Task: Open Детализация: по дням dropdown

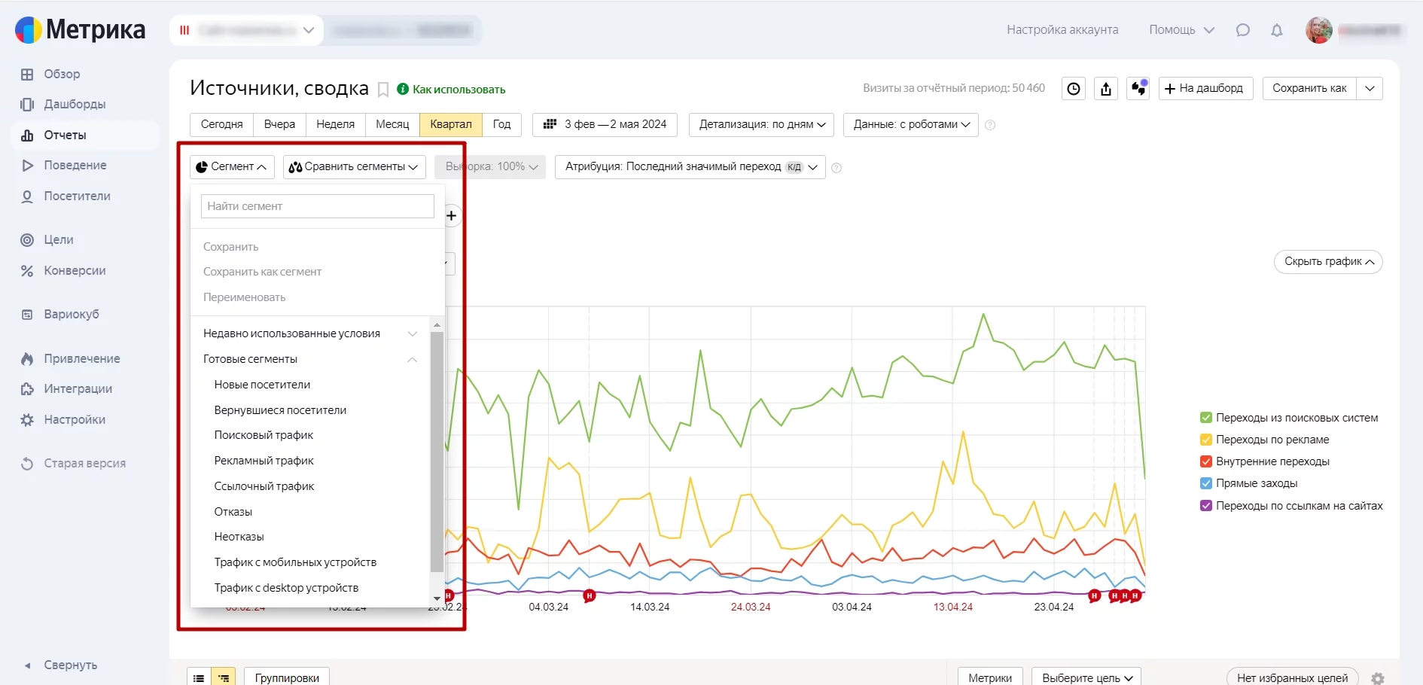Action: [761, 124]
